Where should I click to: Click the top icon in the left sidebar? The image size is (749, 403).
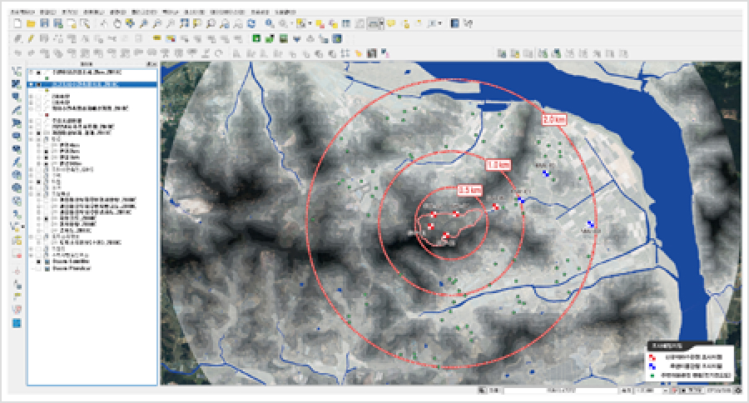click(x=17, y=72)
